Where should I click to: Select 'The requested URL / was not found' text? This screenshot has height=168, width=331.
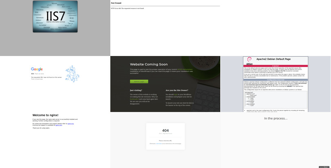46,78
